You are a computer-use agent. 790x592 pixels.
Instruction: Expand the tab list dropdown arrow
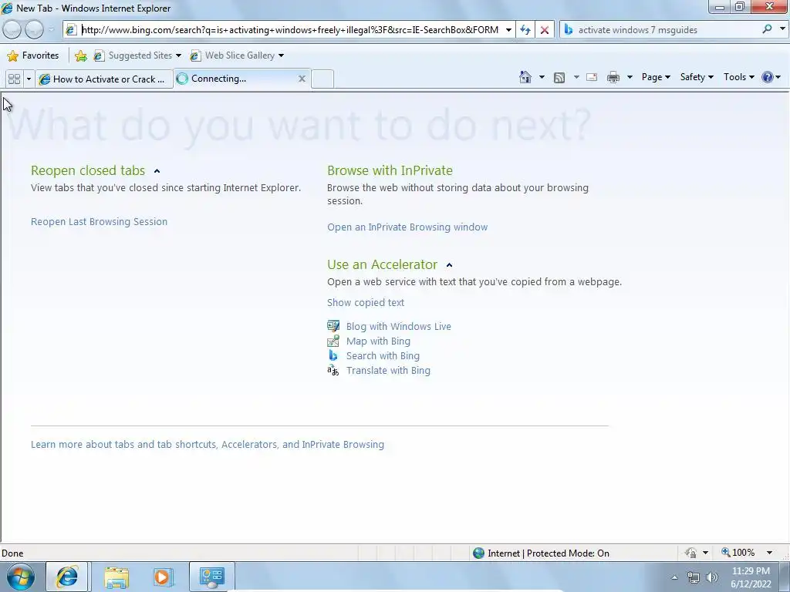coord(29,79)
